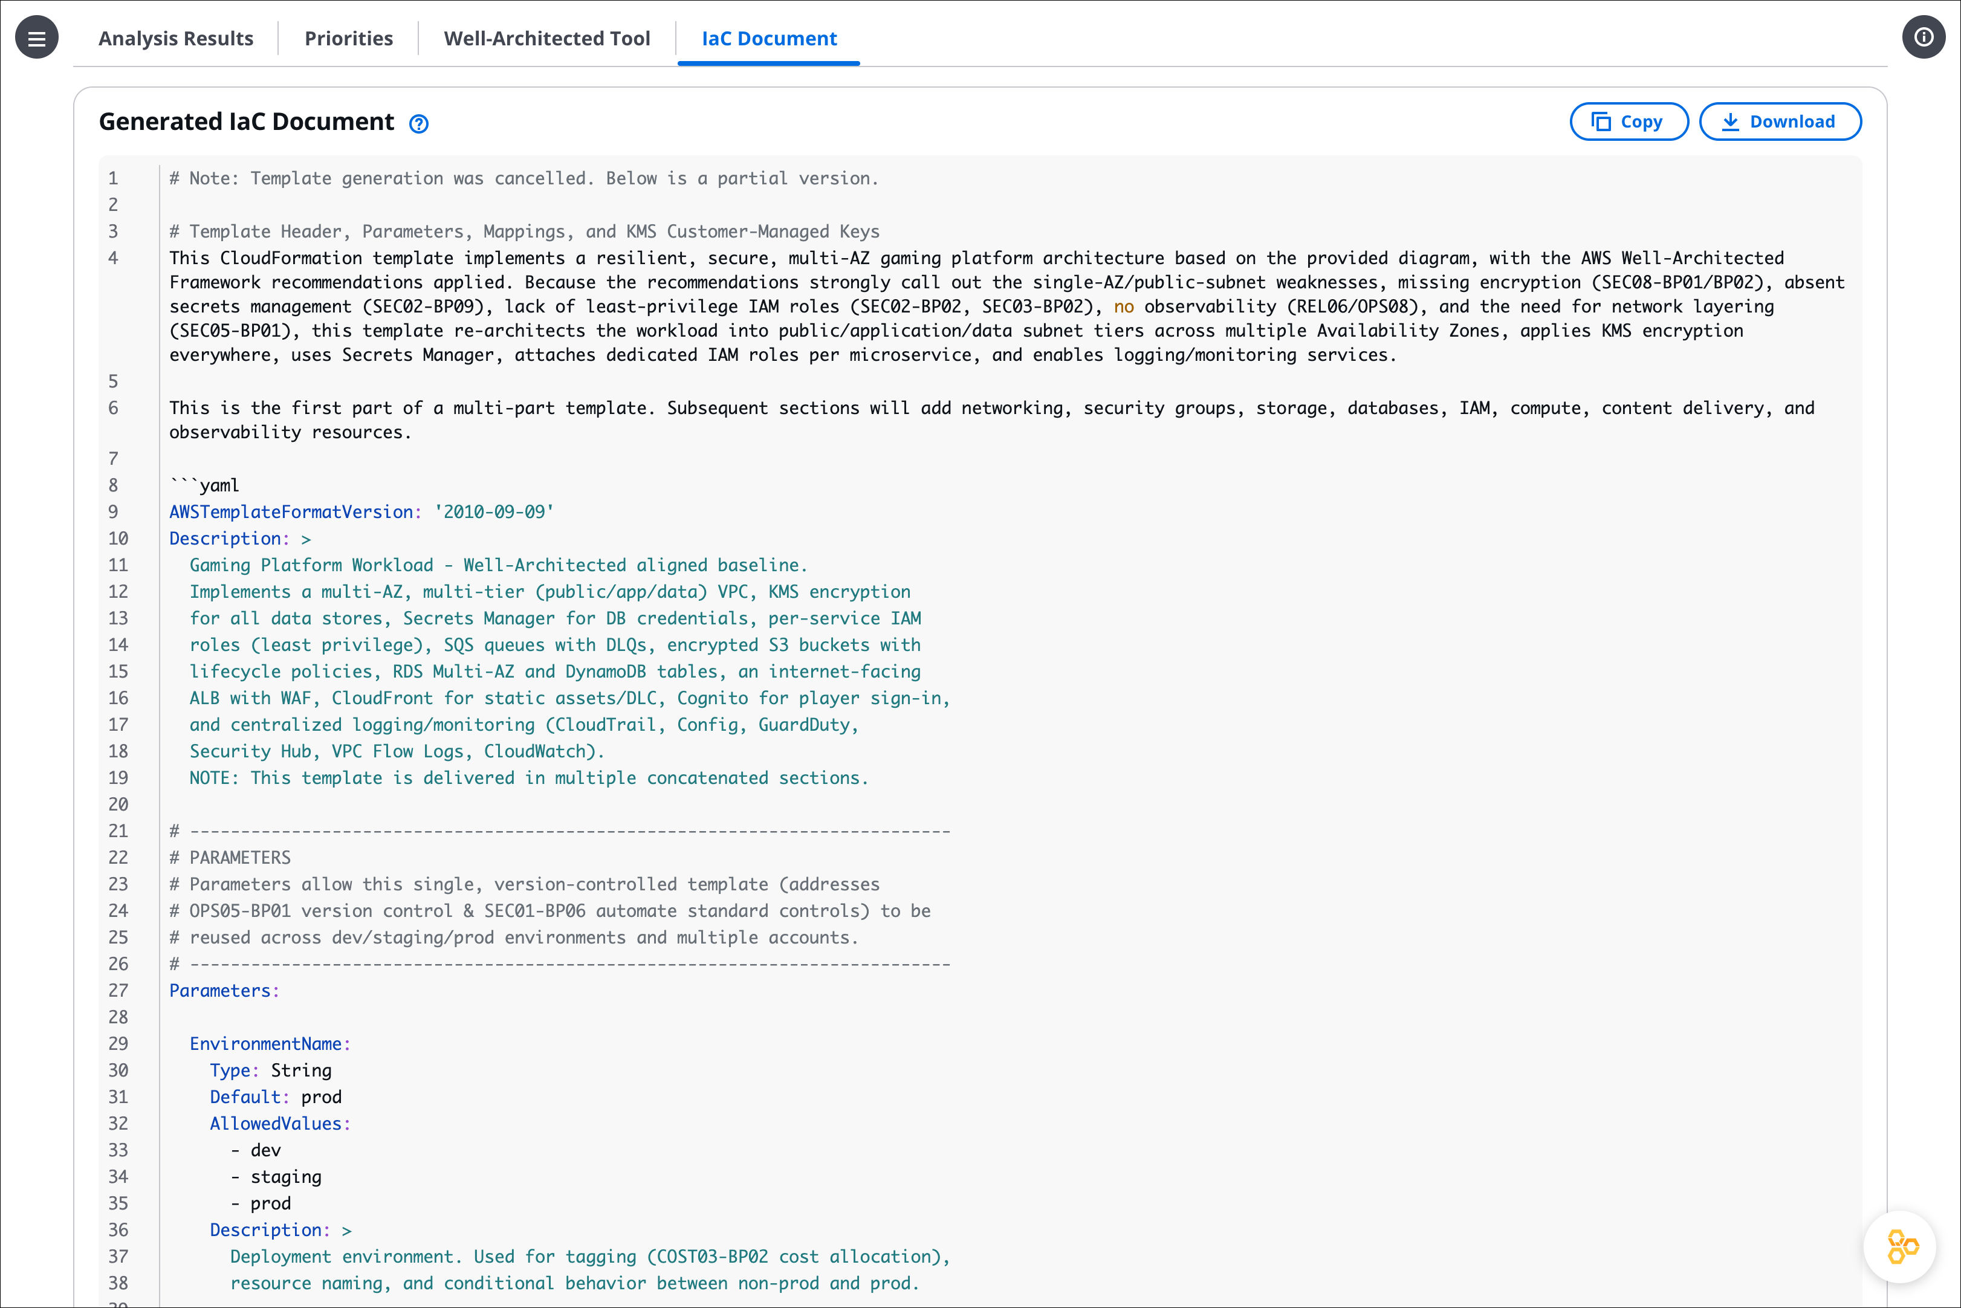Click the 'OPS05-BP01 version control' comment line
The width and height of the screenshot is (1961, 1308).
click(x=549, y=911)
